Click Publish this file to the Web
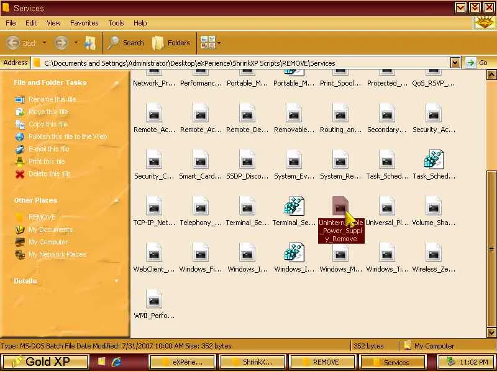Viewport: 497px width, 372px height. [68, 136]
